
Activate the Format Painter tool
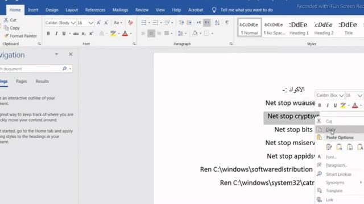tap(20, 36)
